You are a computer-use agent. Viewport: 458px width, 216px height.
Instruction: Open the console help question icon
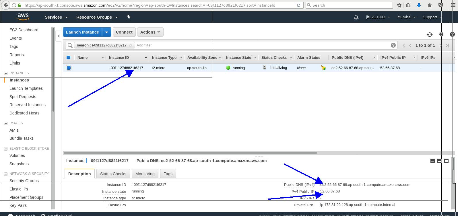click(x=453, y=34)
